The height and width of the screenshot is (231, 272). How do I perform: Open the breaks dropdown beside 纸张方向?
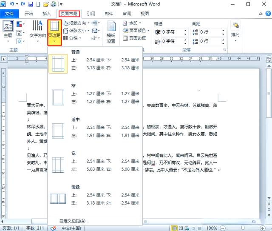tap(96, 23)
